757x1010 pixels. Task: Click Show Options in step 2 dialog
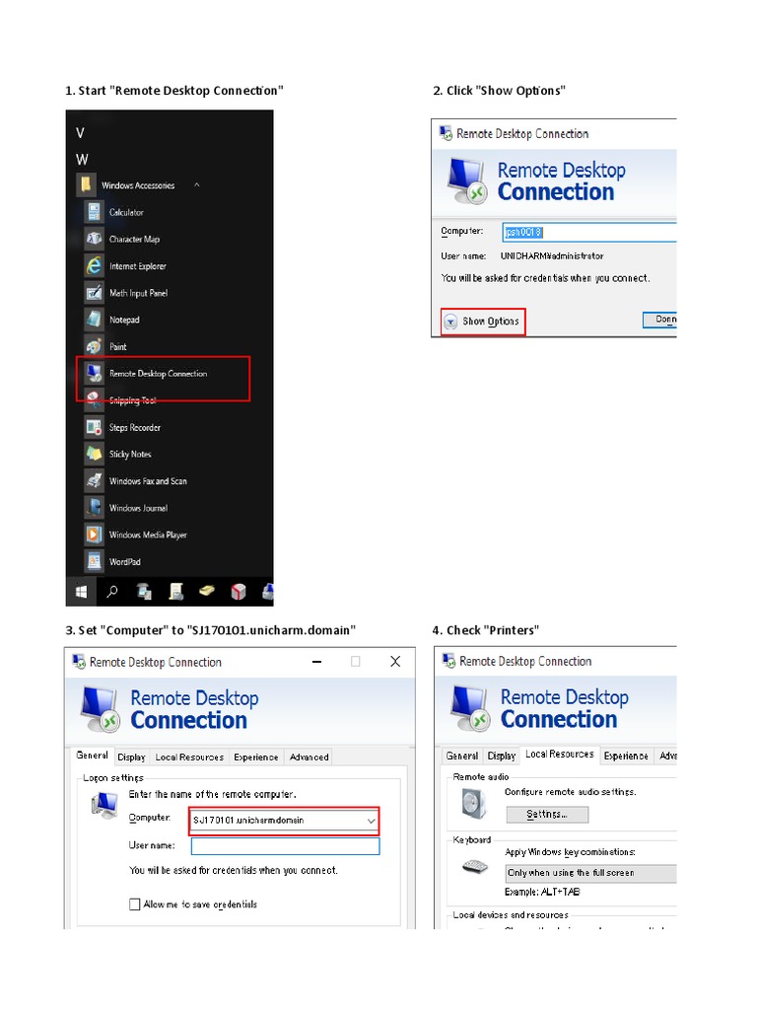[483, 322]
